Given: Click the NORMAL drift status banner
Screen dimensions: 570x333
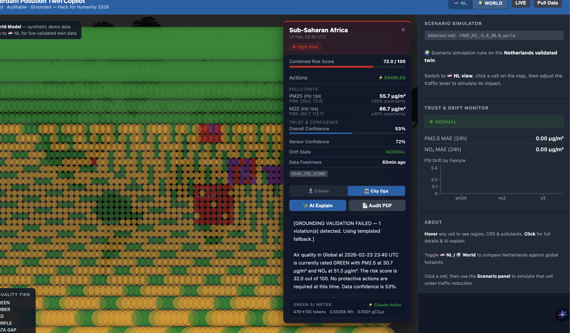Looking at the screenshot, I should click(494, 122).
